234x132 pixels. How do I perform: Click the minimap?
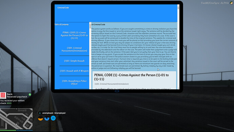point(16,119)
